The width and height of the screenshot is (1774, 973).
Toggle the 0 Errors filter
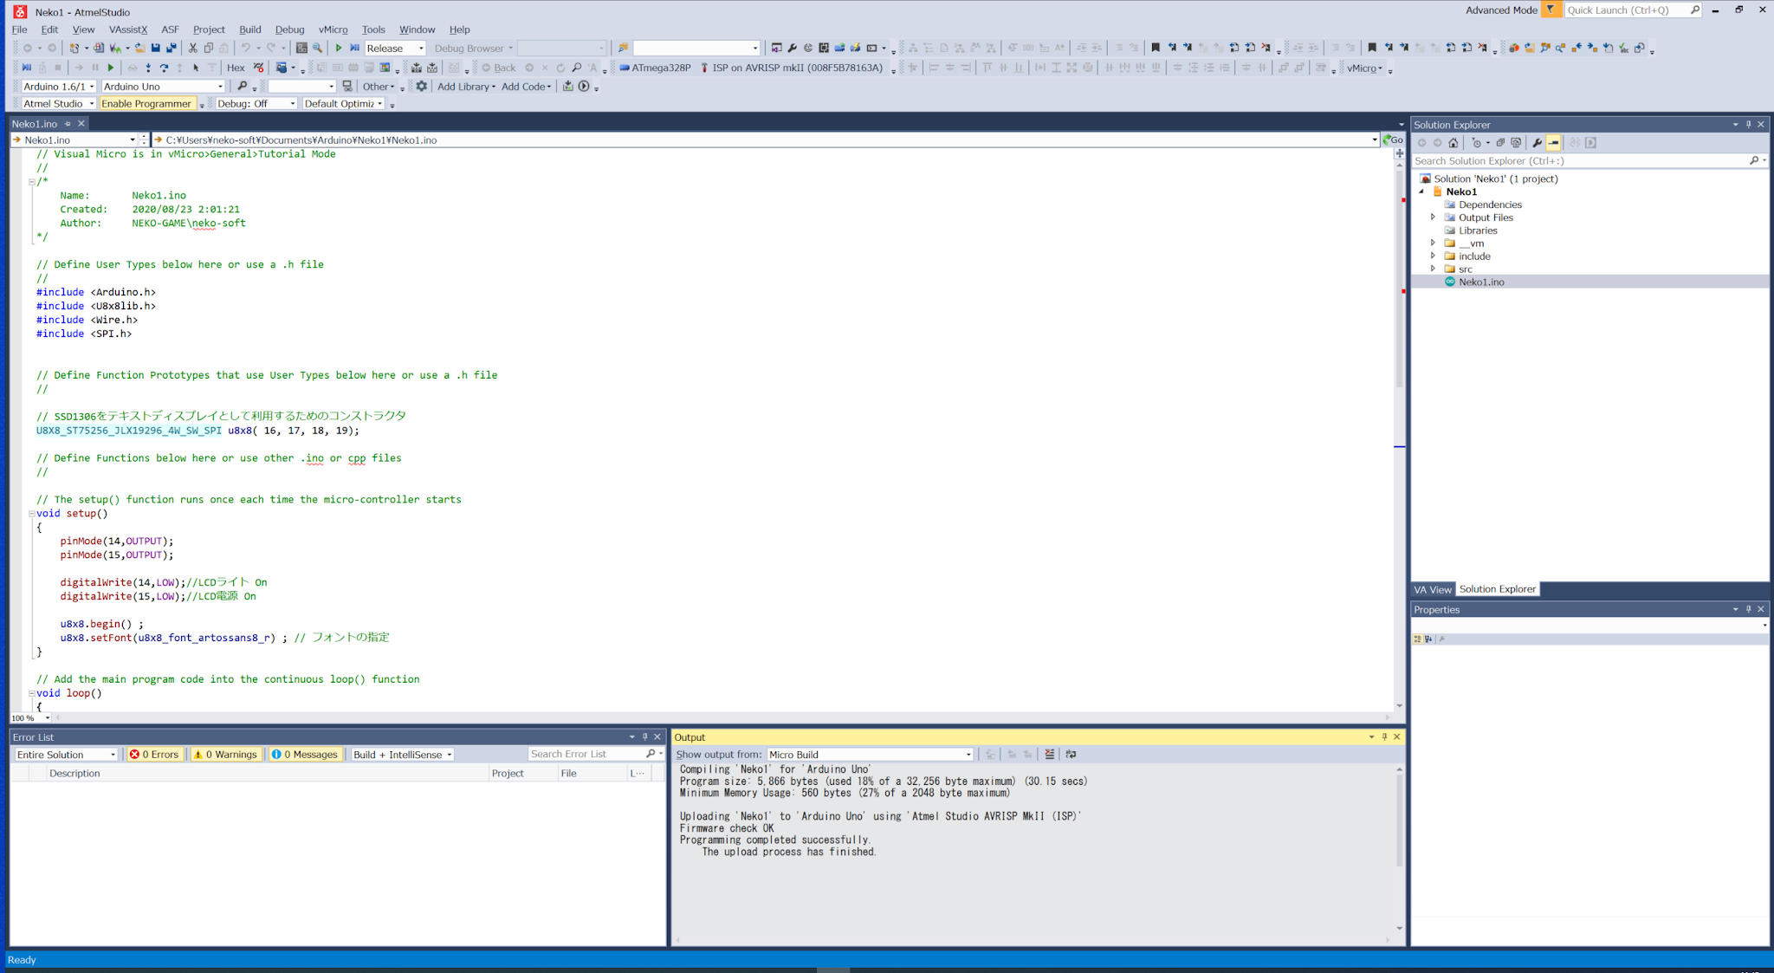click(154, 755)
